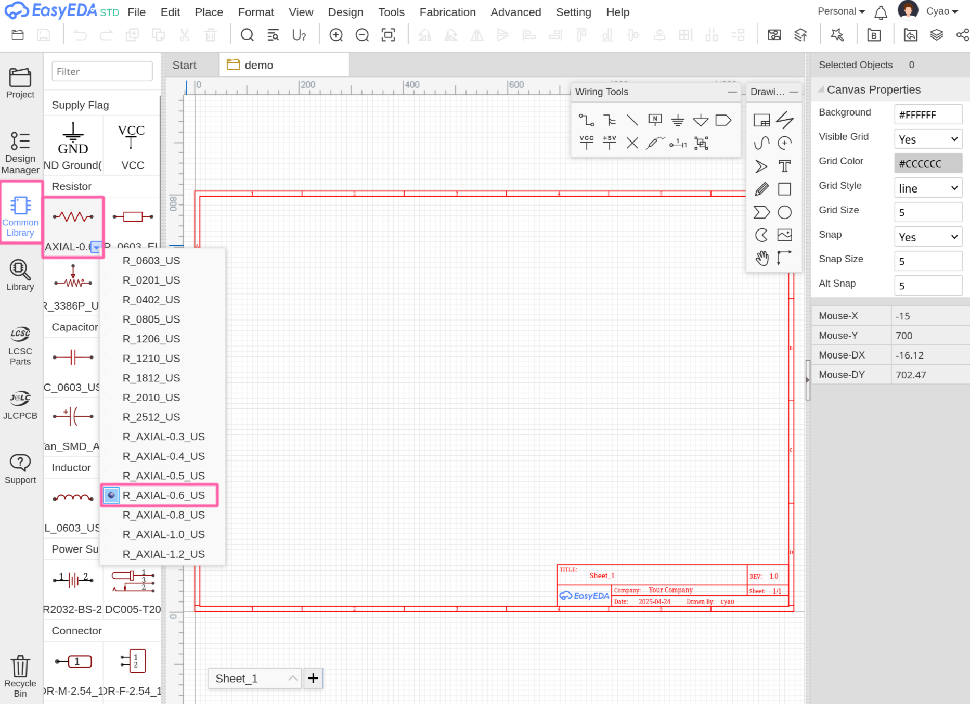Open the Personal workspace dropdown
The width and height of the screenshot is (970, 704).
click(841, 11)
